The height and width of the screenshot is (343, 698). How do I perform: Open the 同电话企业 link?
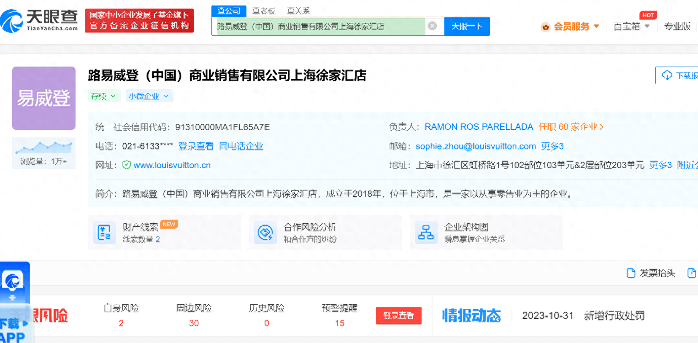pyautogui.click(x=241, y=146)
